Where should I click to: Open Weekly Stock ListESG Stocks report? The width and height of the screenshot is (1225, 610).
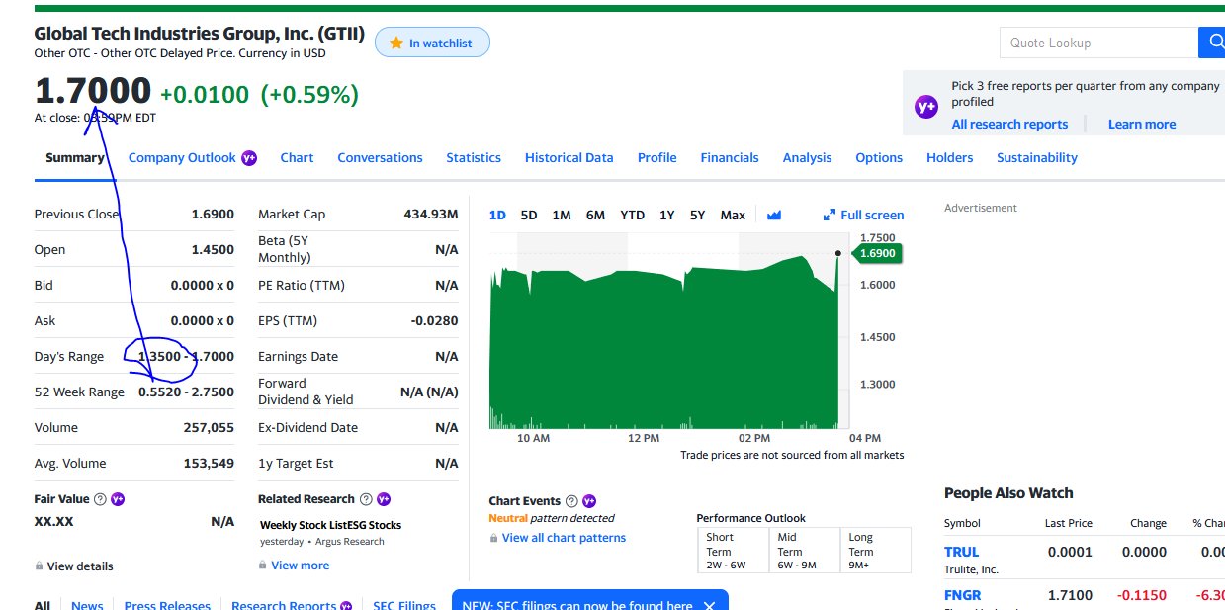coord(330,525)
